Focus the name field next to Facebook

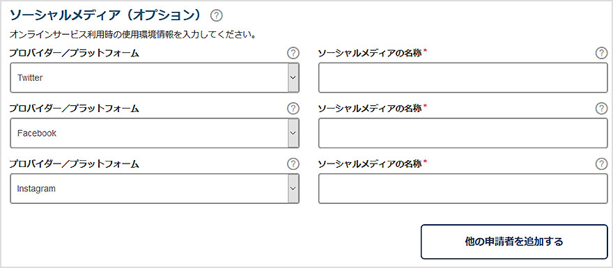[463, 133]
